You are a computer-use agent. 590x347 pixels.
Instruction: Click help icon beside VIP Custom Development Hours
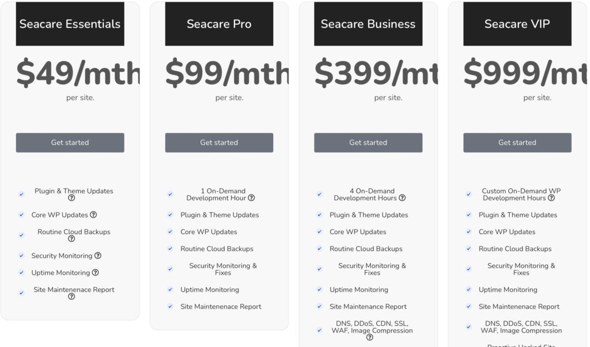click(x=551, y=198)
